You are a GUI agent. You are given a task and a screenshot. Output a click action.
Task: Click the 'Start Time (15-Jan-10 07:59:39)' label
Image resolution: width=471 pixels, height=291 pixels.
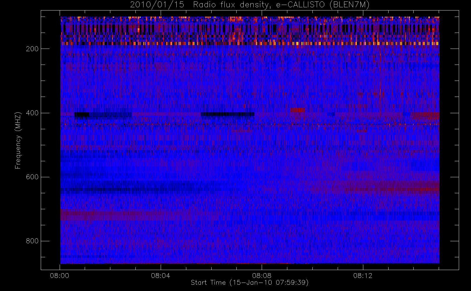point(249,283)
